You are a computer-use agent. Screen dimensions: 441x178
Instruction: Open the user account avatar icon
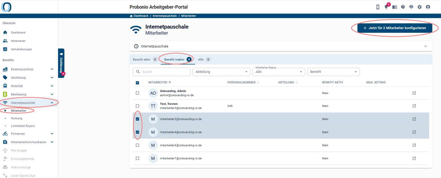(428, 7)
